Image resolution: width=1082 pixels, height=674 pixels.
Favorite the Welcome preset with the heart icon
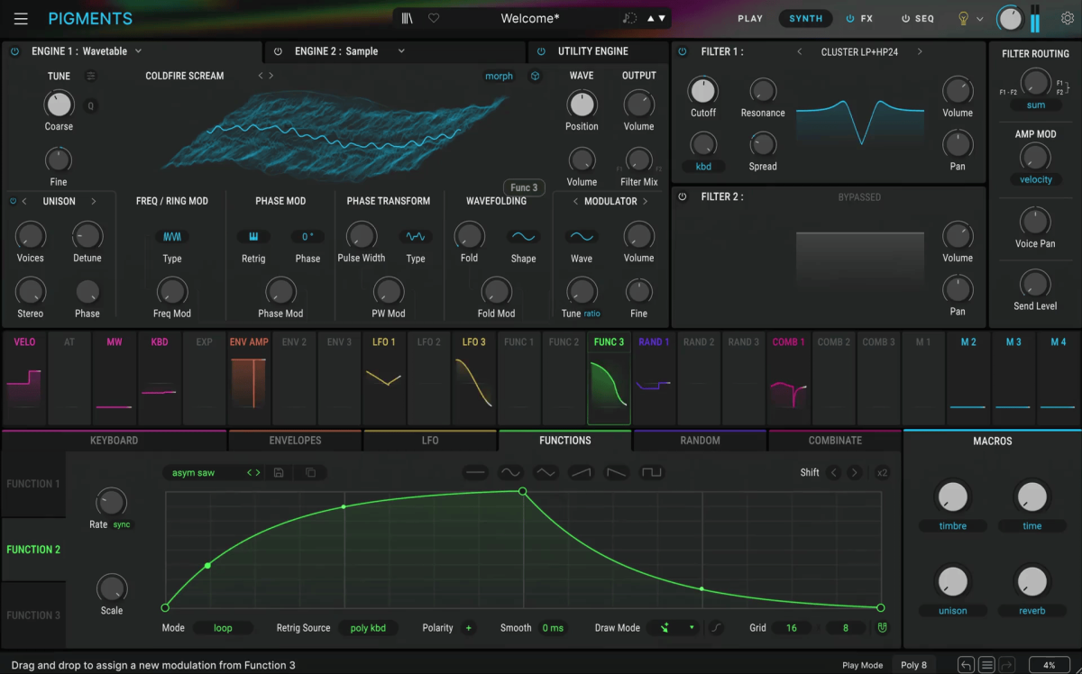pyautogui.click(x=434, y=18)
